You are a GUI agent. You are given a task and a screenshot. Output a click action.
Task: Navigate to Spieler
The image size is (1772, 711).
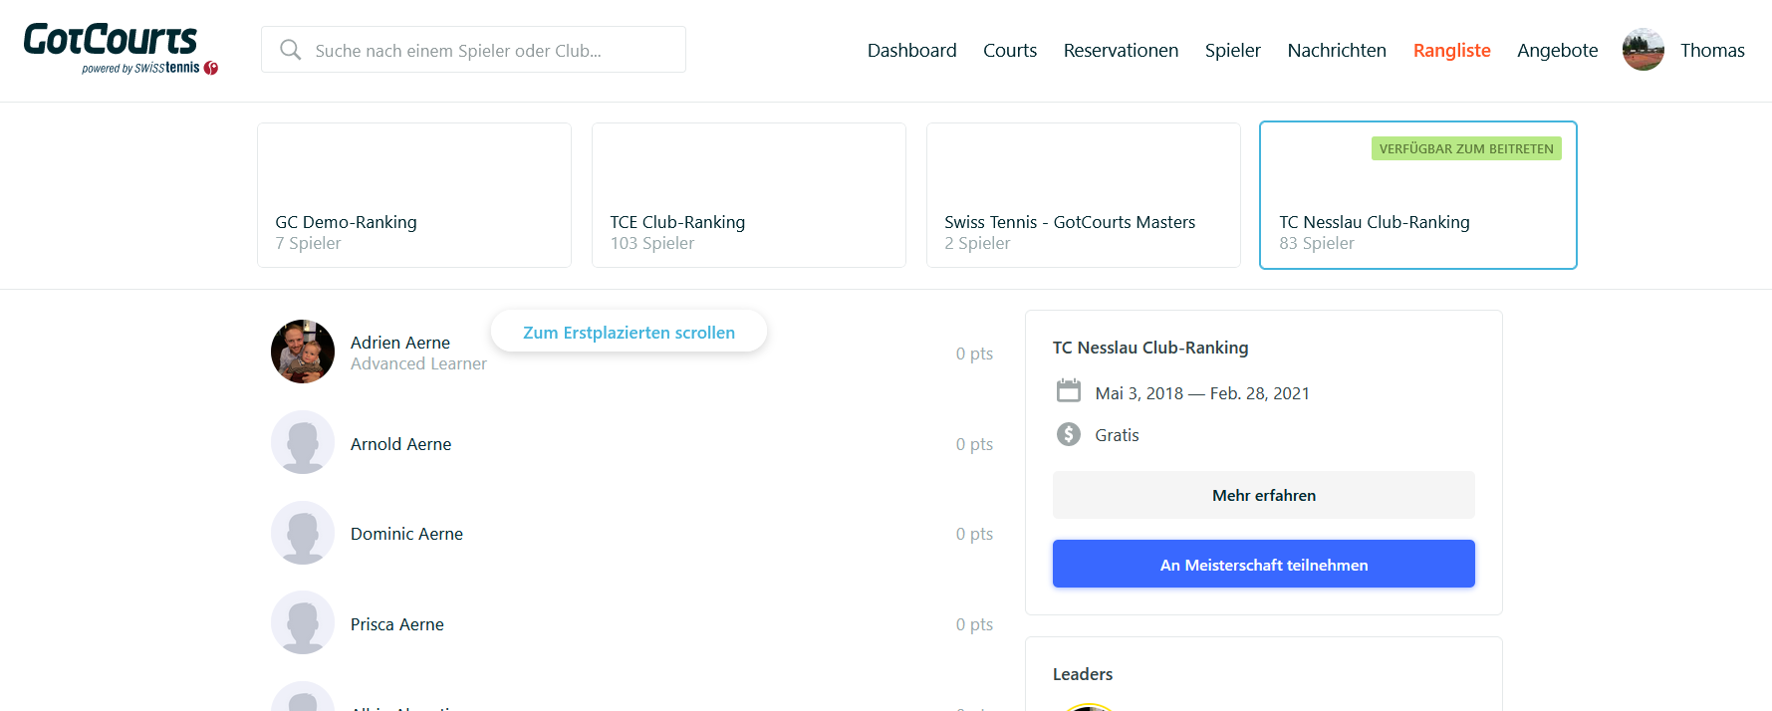pyautogui.click(x=1233, y=50)
